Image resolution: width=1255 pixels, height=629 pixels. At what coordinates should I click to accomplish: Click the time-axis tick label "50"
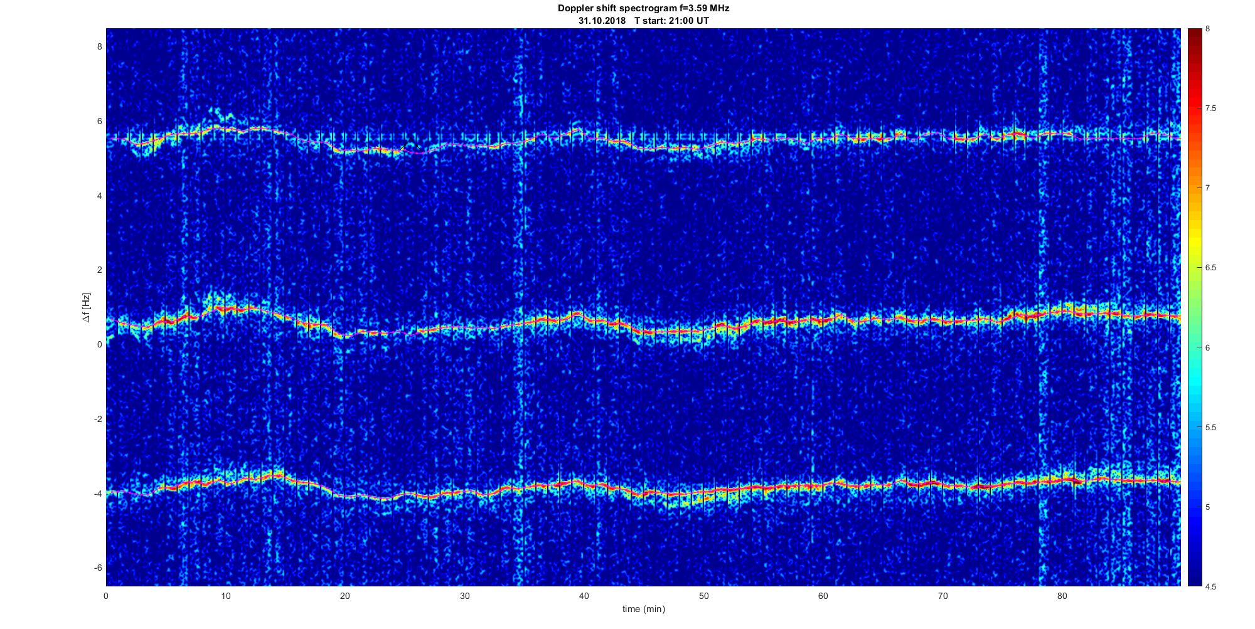[703, 596]
